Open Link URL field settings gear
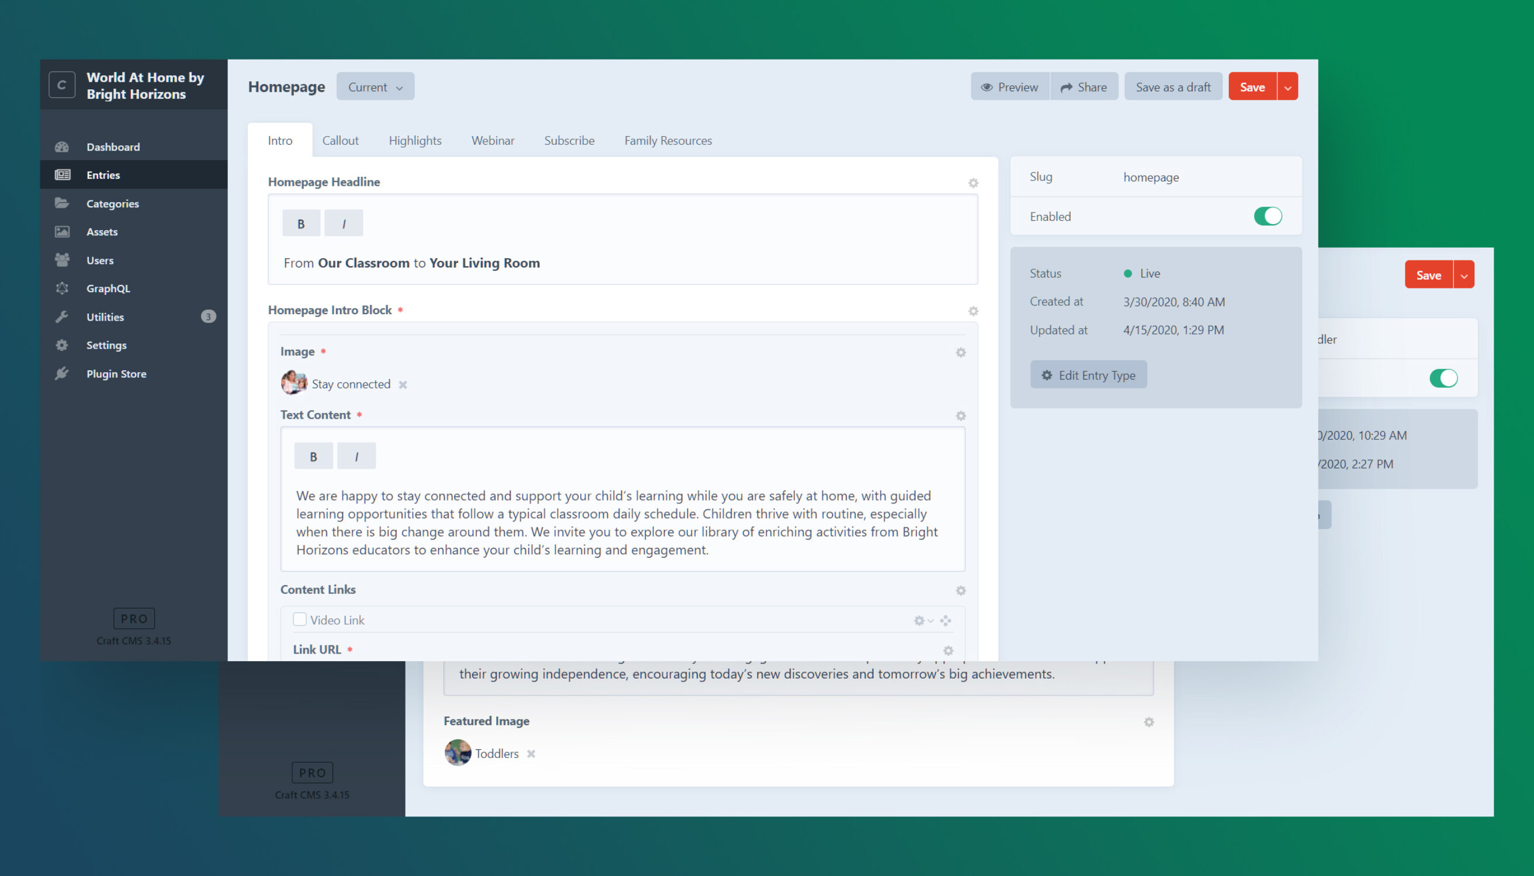Screen dimensions: 1534x876 (x=948, y=651)
